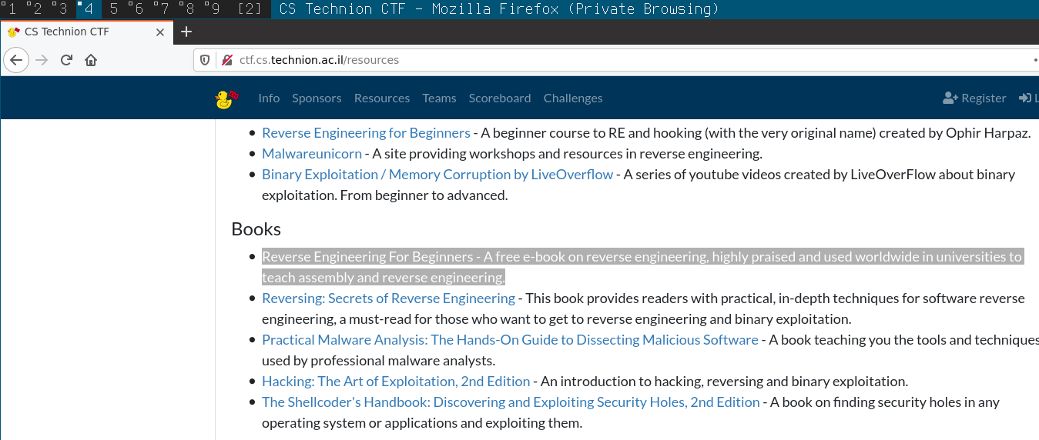Click the tracking protection shield icon
1039x440 pixels.
point(205,60)
